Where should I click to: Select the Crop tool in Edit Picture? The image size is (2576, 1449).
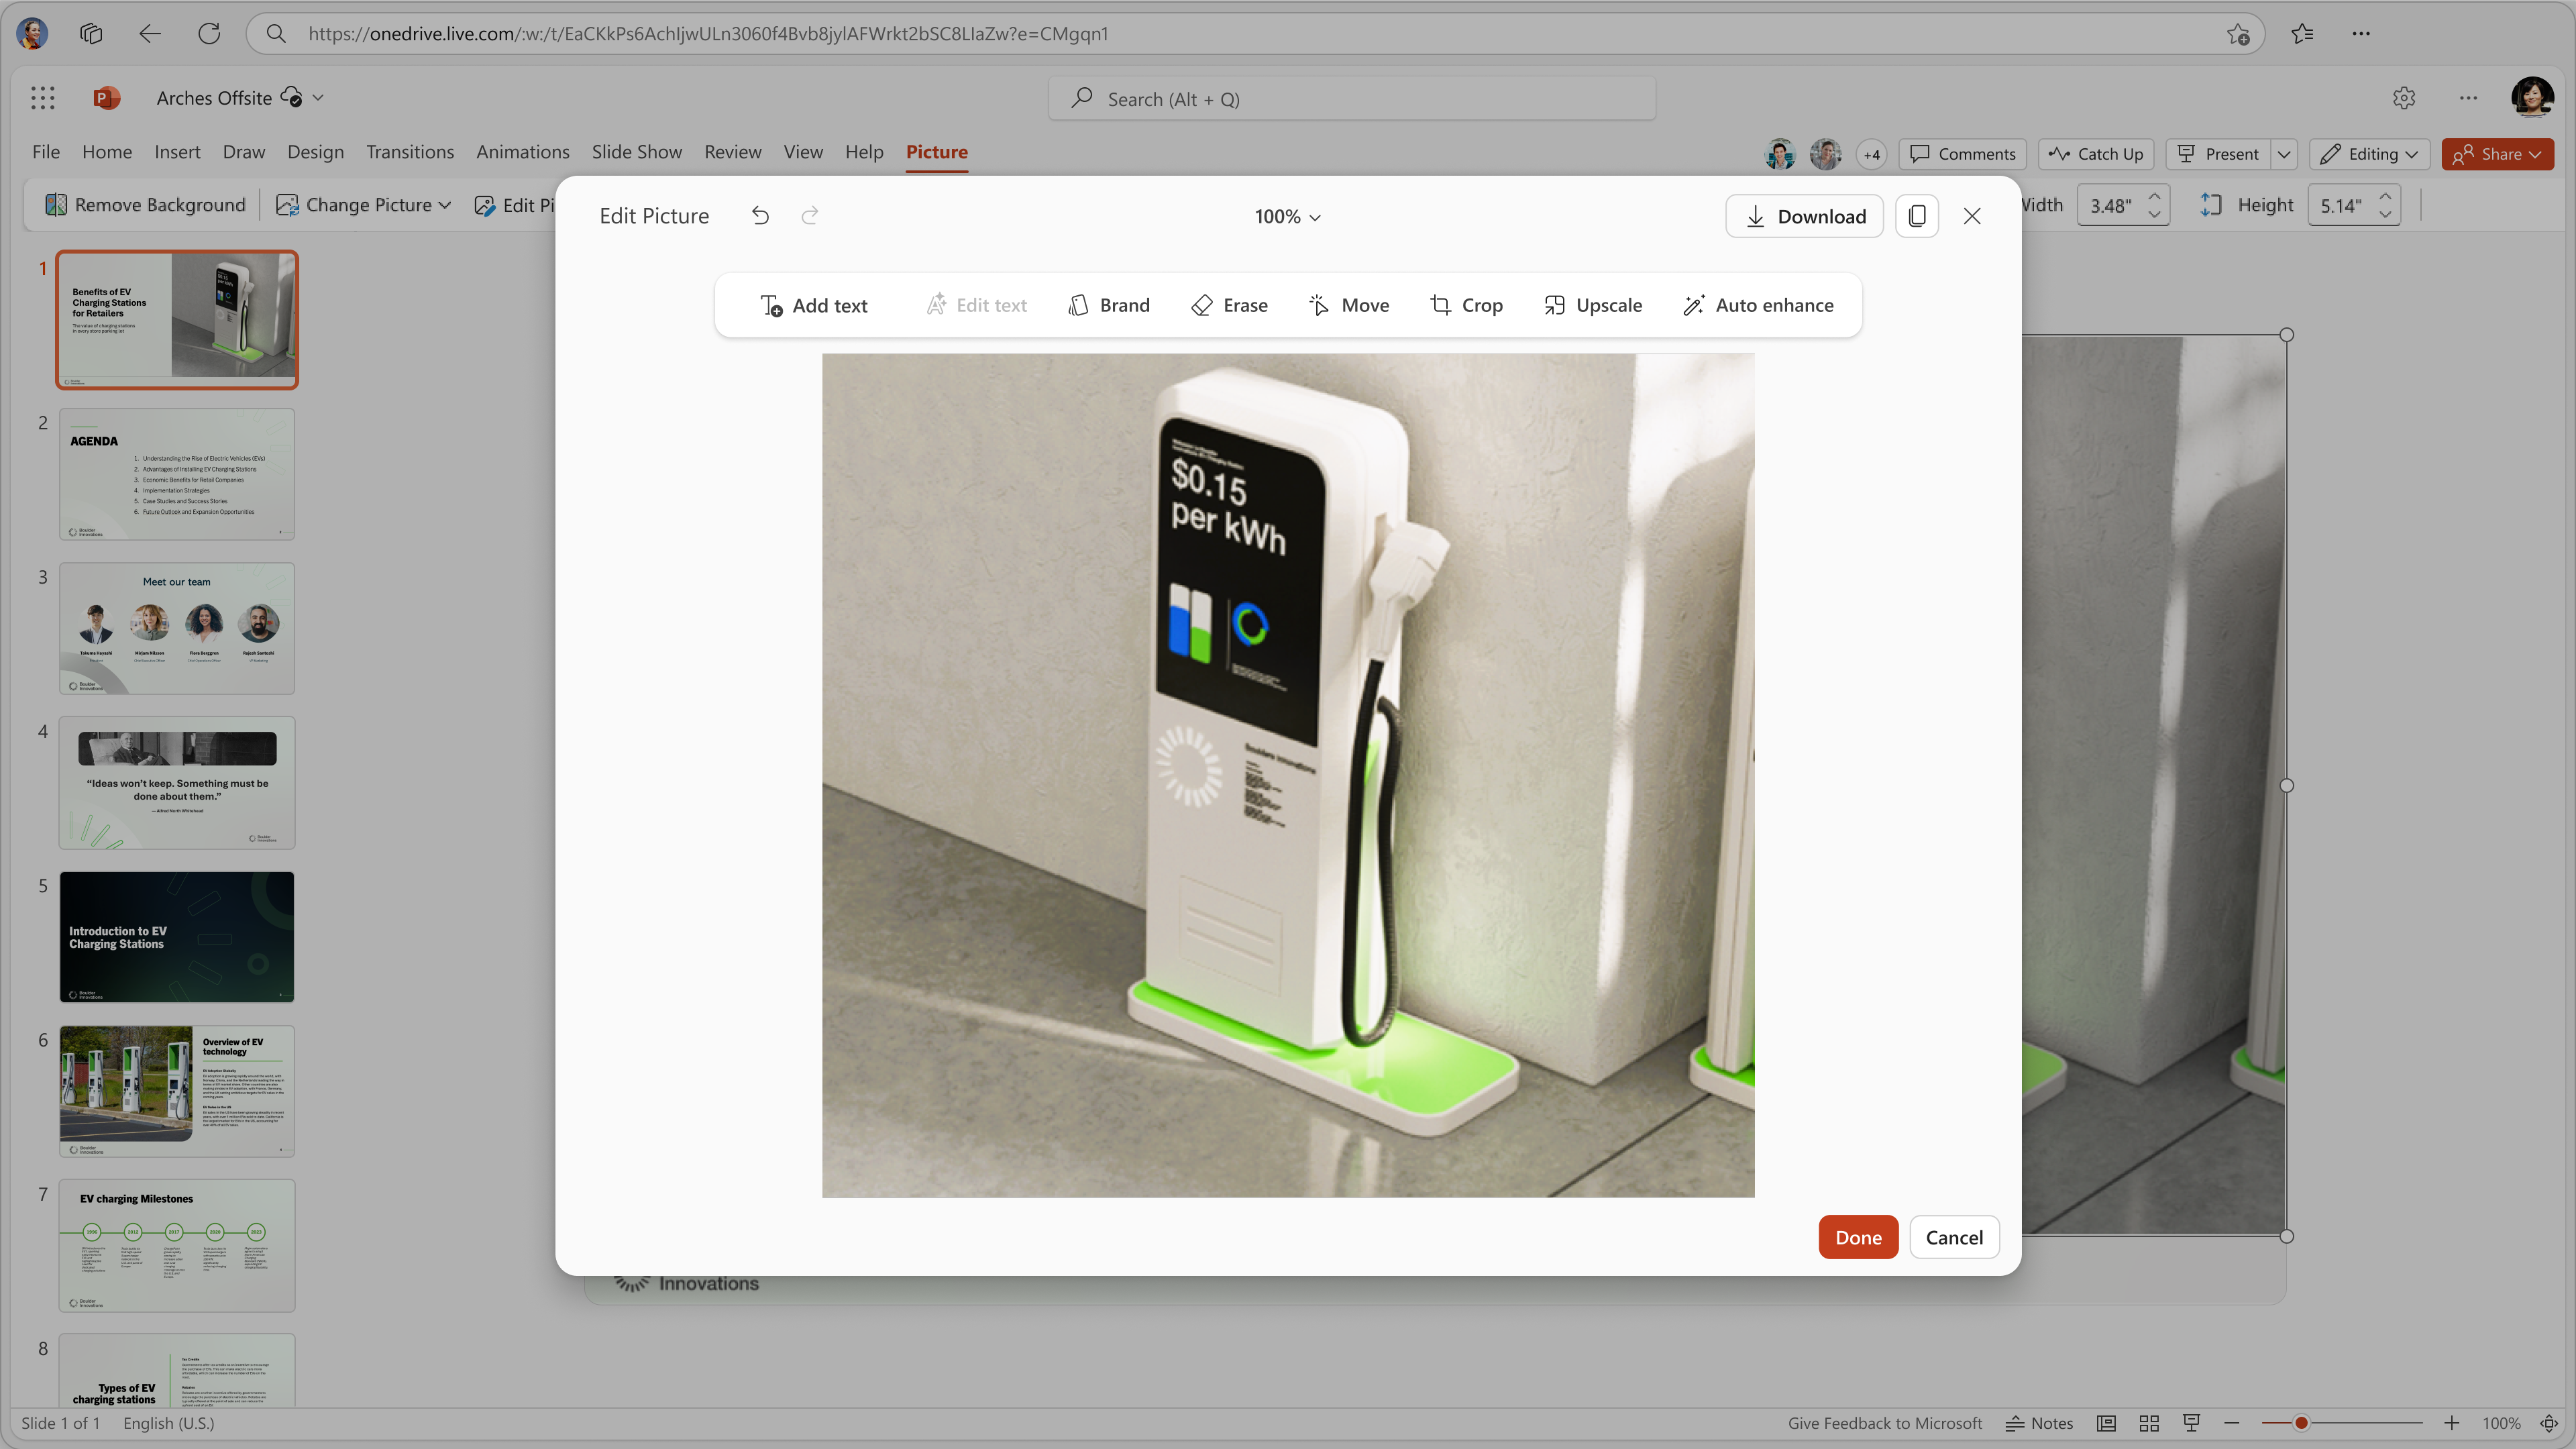[1466, 305]
